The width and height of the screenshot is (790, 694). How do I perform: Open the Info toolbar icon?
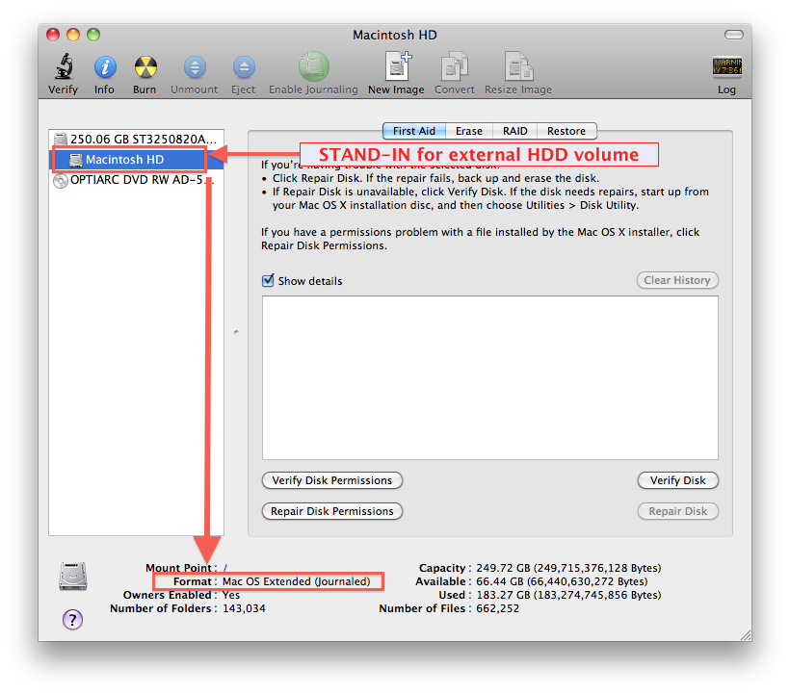point(105,67)
